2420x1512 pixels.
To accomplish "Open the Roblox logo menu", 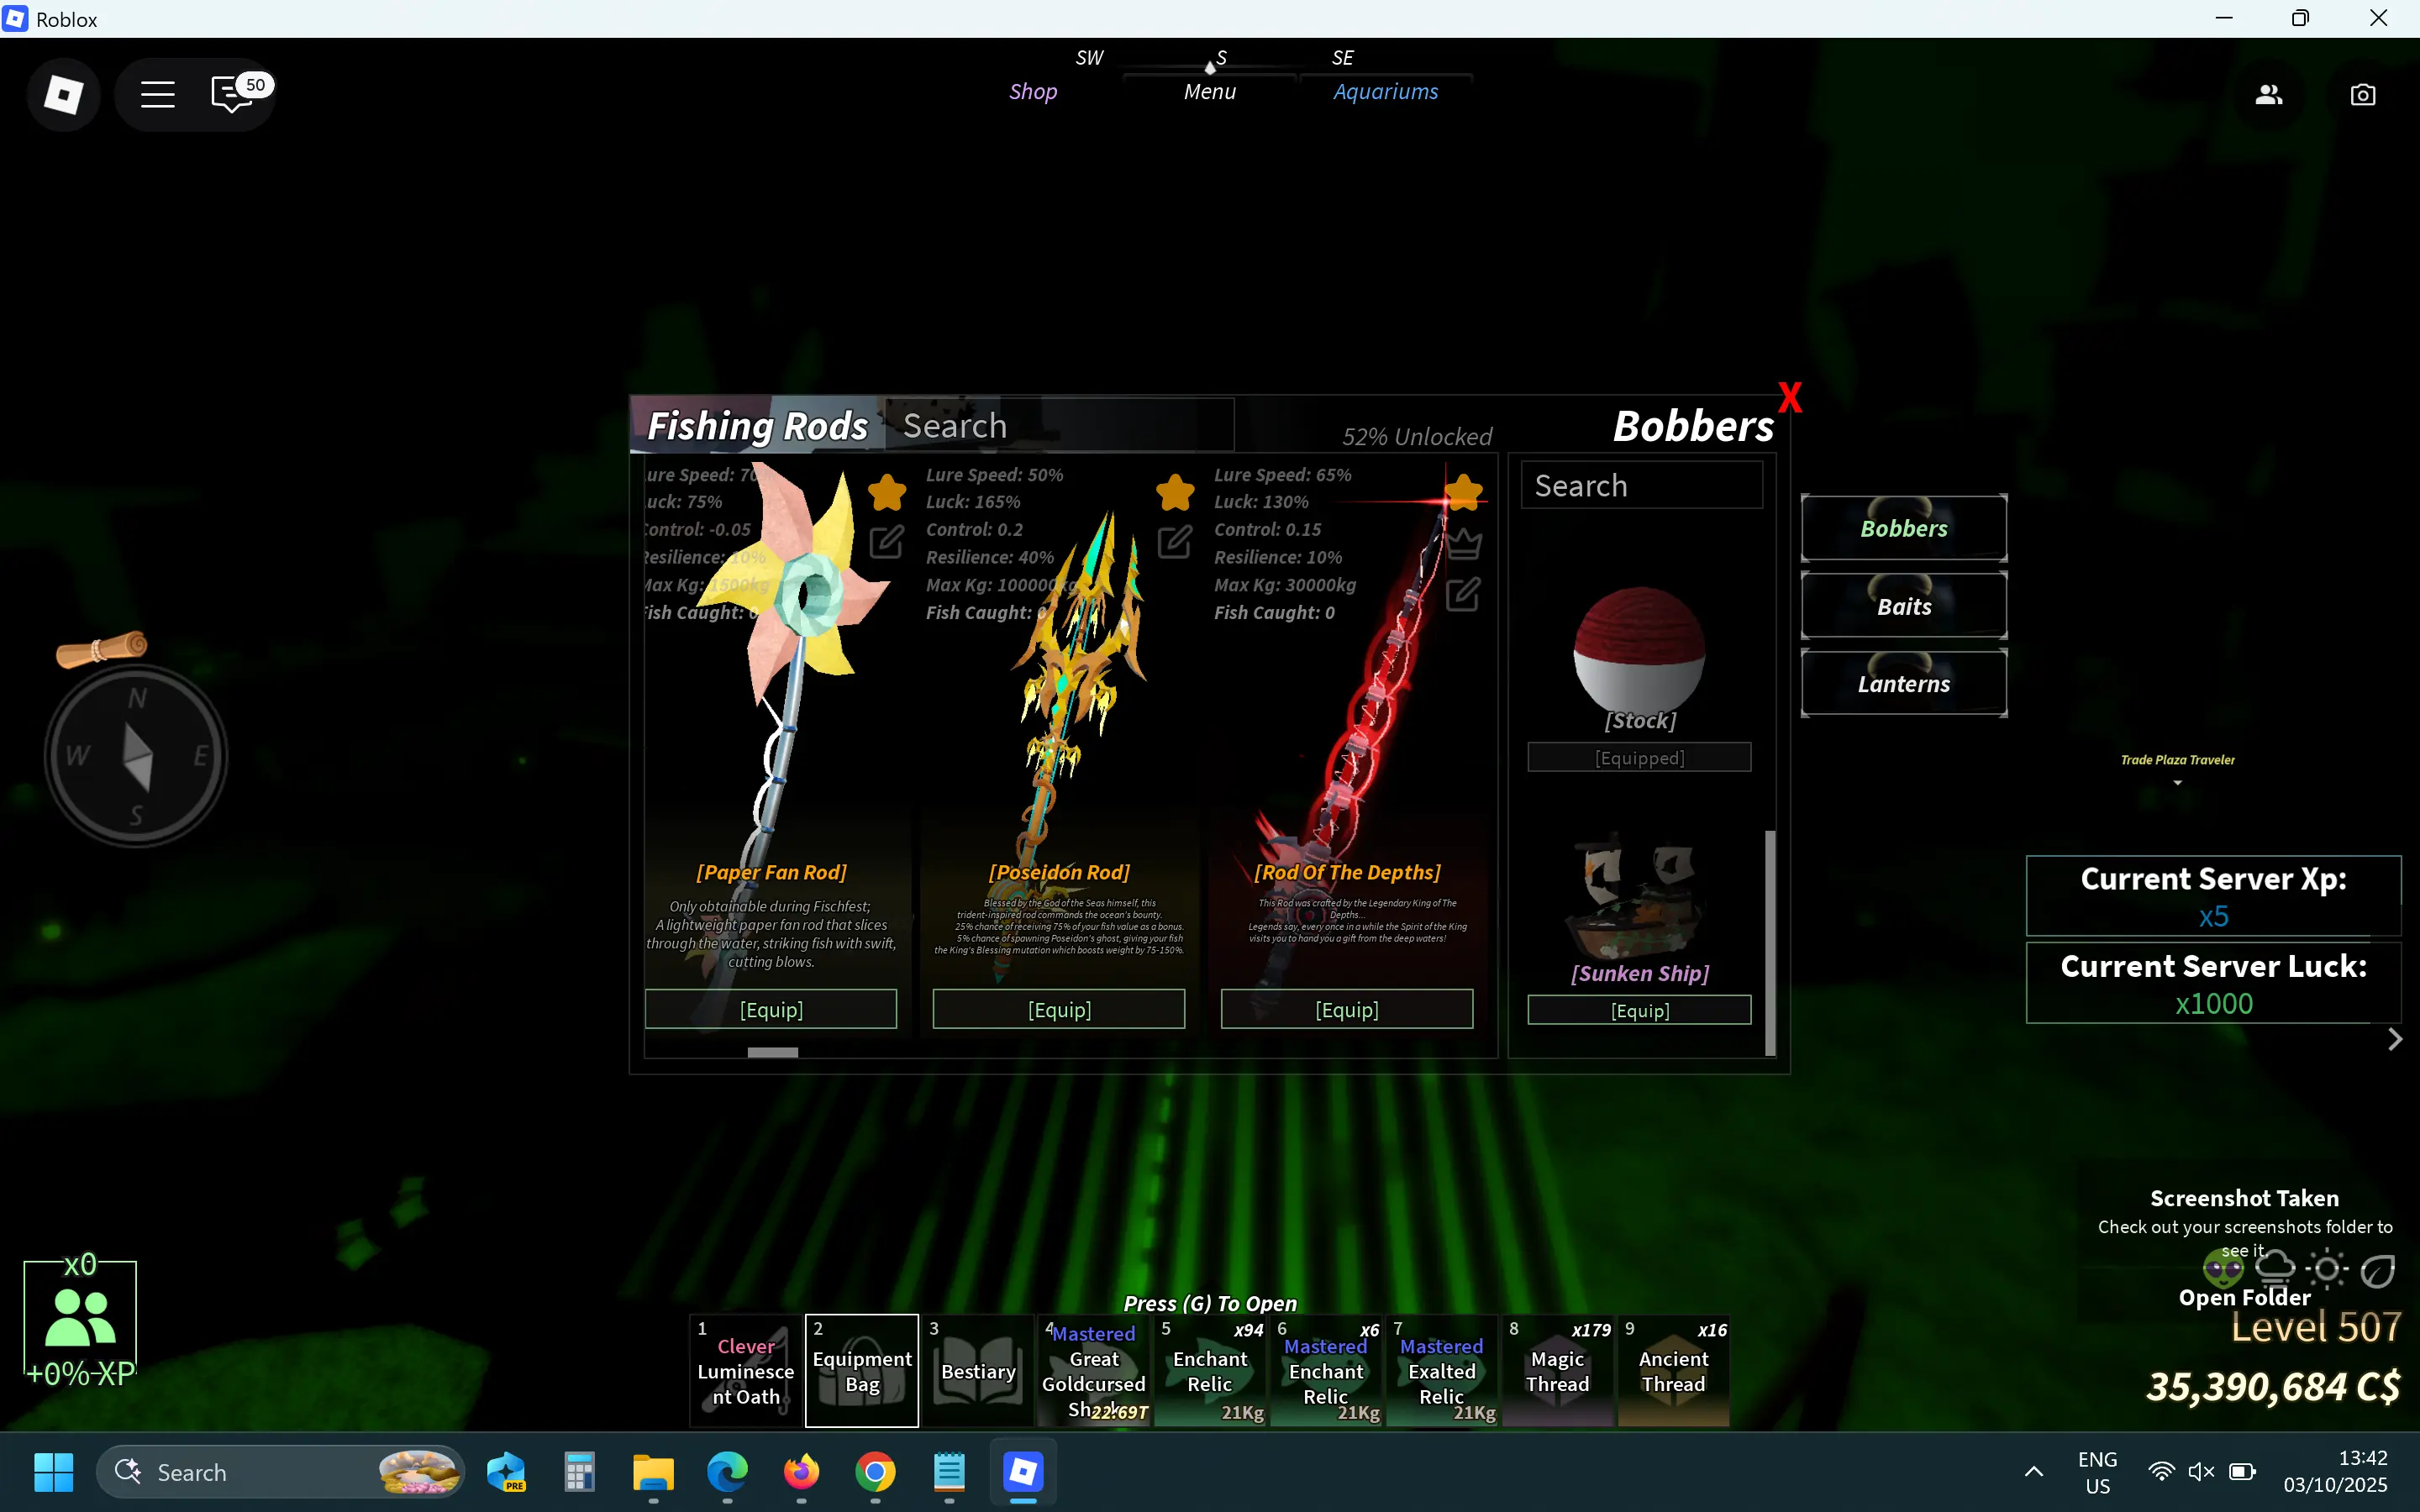I will click(x=63, y=95).
